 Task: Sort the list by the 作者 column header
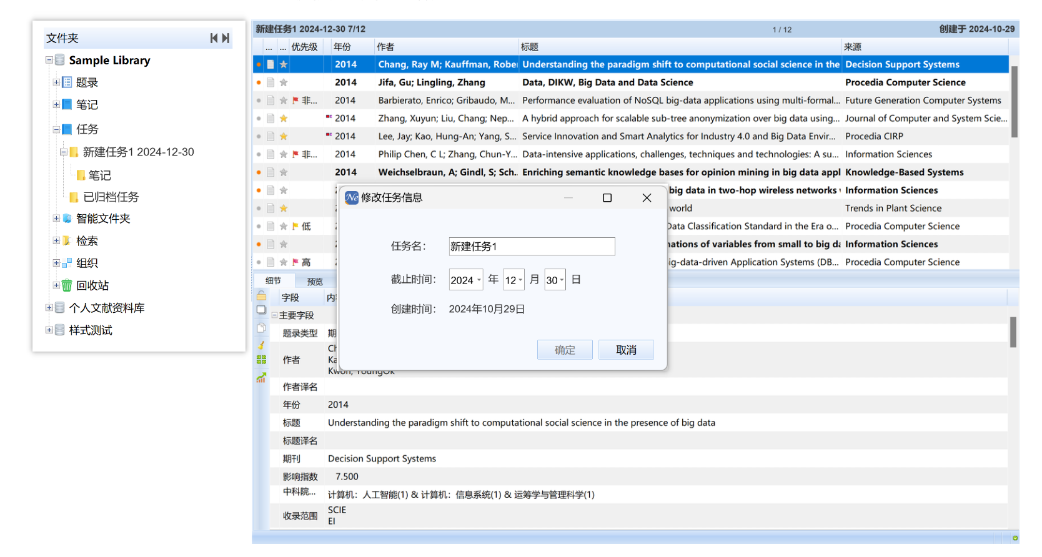coord(445,47)
